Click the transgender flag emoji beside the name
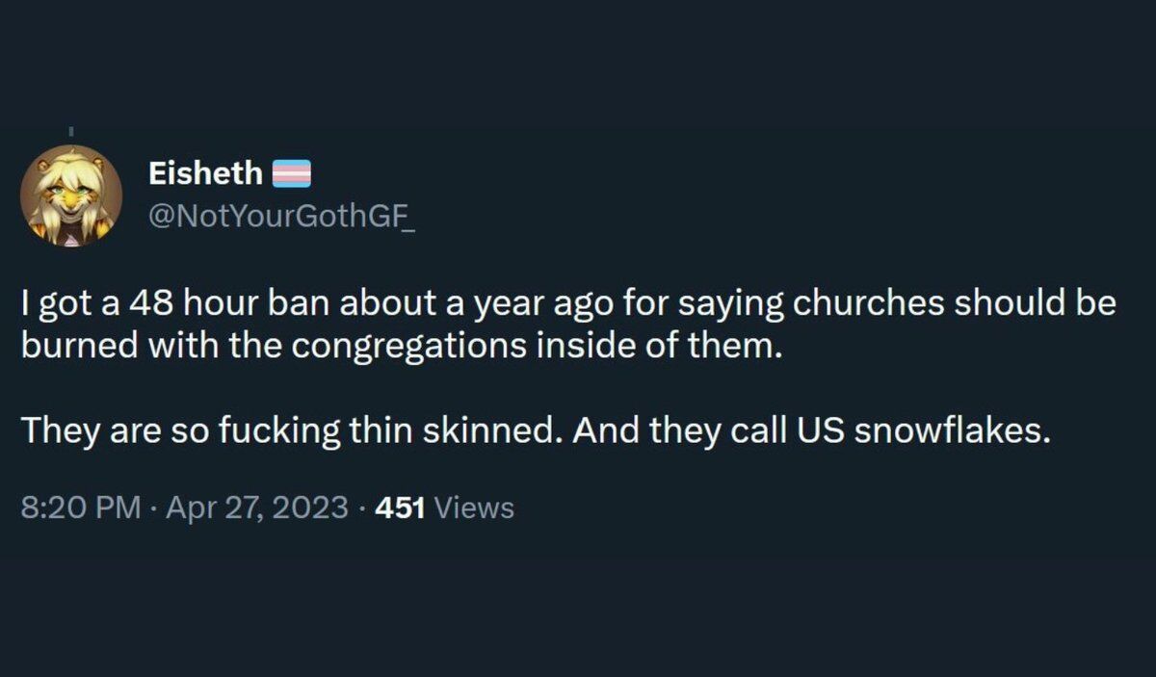 click(292, 173)
